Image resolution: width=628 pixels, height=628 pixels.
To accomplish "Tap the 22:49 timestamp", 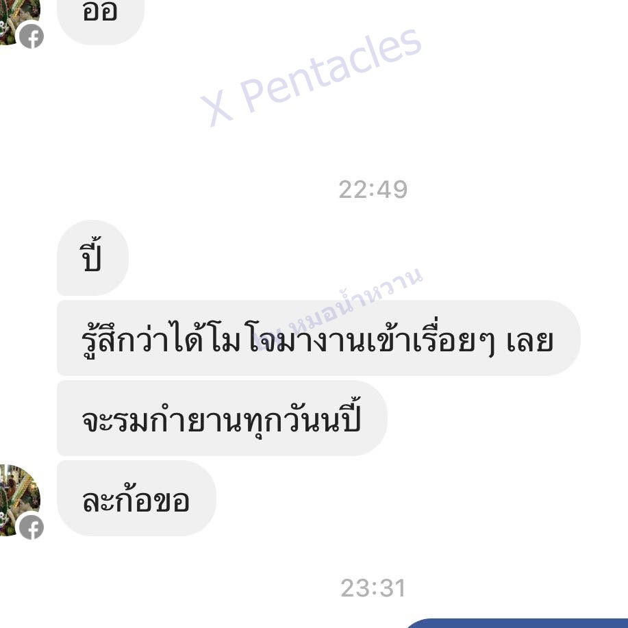I will (x=373, y=190).
